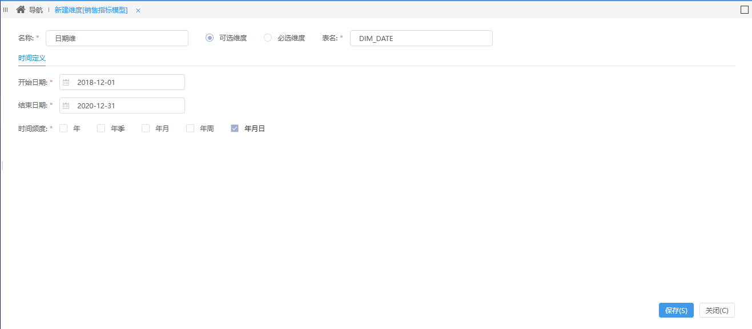Click the 开始日期 field showing 2018-12-01
This screenshot has width=752, height=329.
point(122,82)
